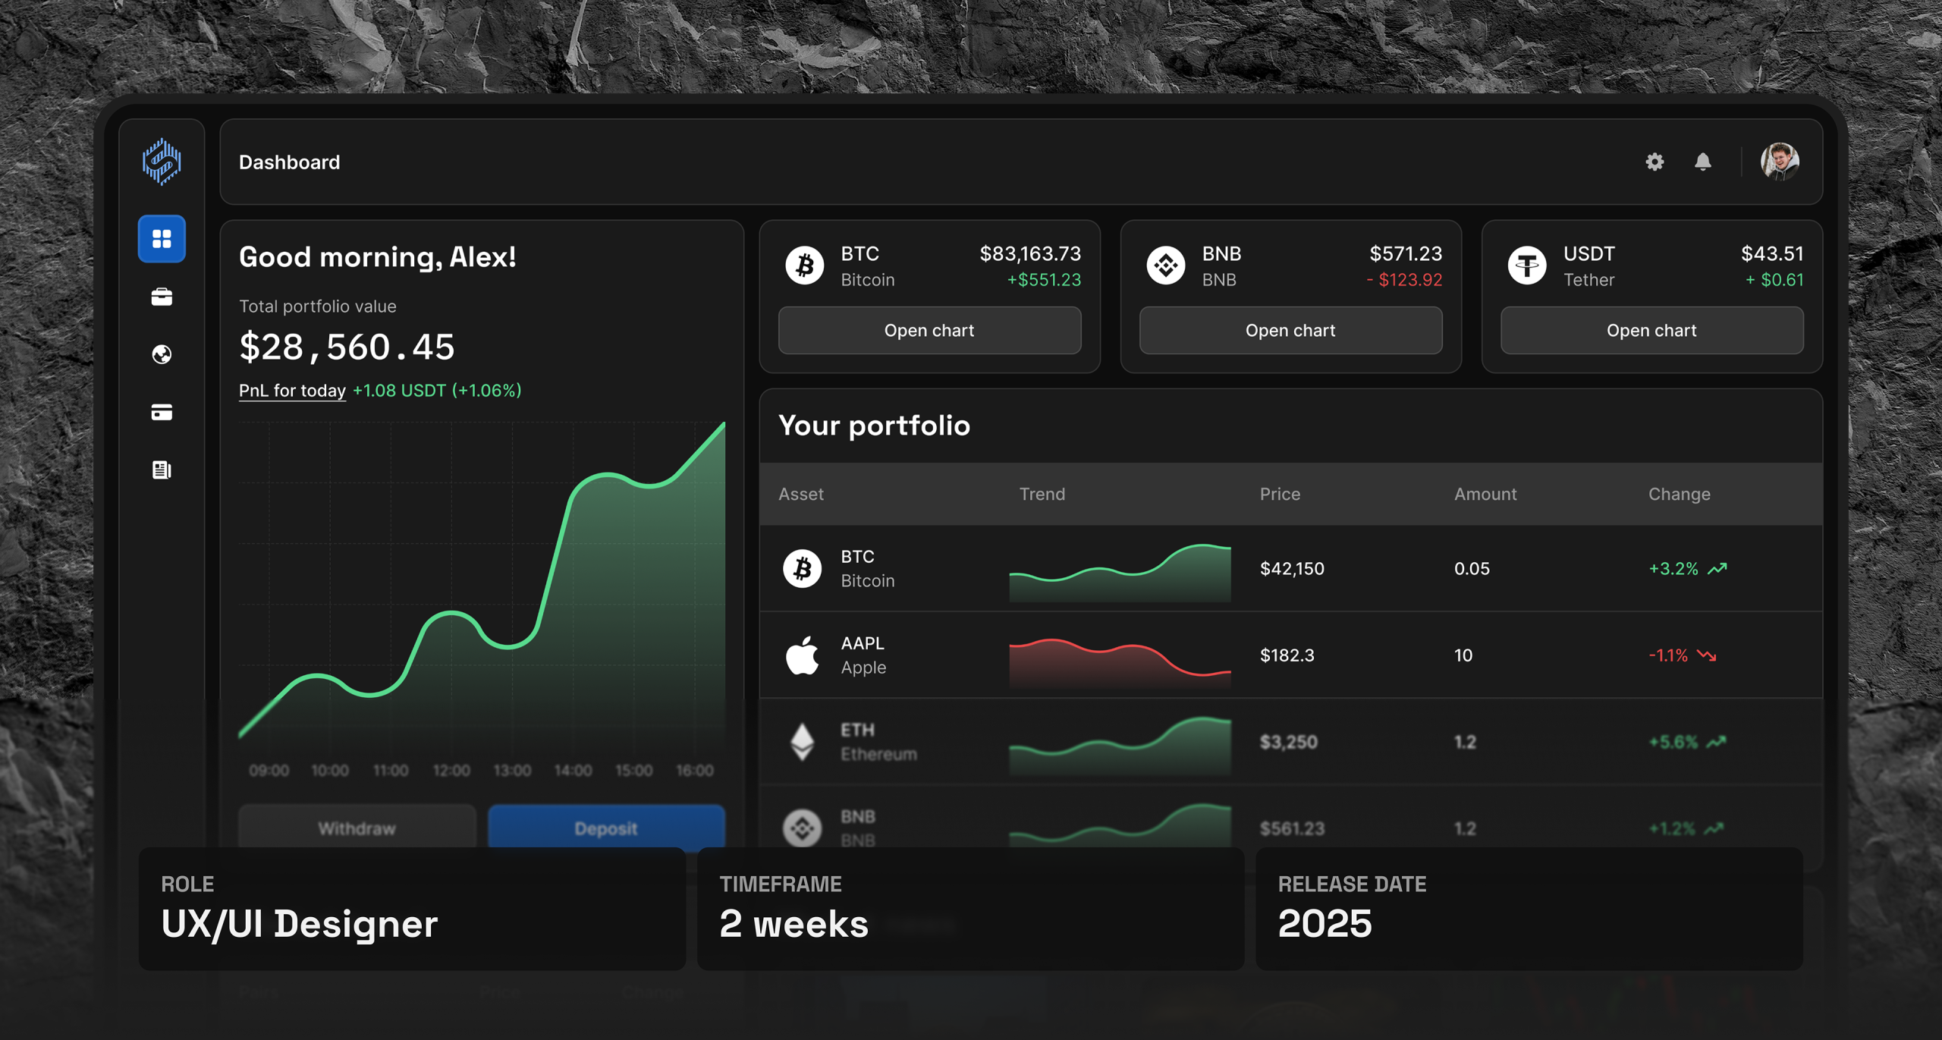The width and height of the screenshot is (1942, 1040).
Task: Open the card wallet sidebar icon
Action: point(162,412)
